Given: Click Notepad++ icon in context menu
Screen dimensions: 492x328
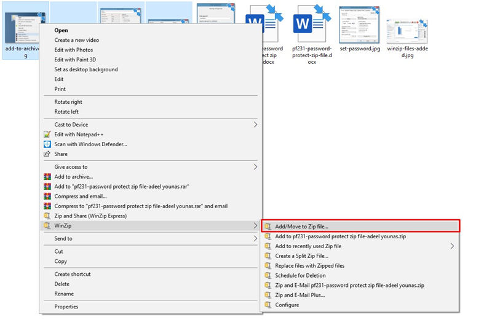Looking at the screenshot, I should click(47, 135).
